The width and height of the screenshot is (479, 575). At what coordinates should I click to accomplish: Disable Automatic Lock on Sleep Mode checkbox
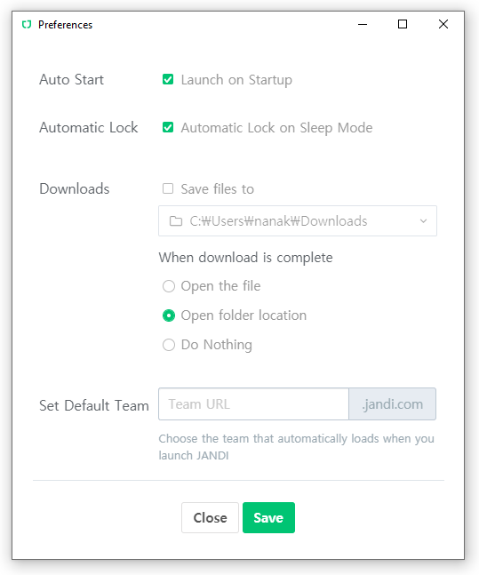pos(168,128)
